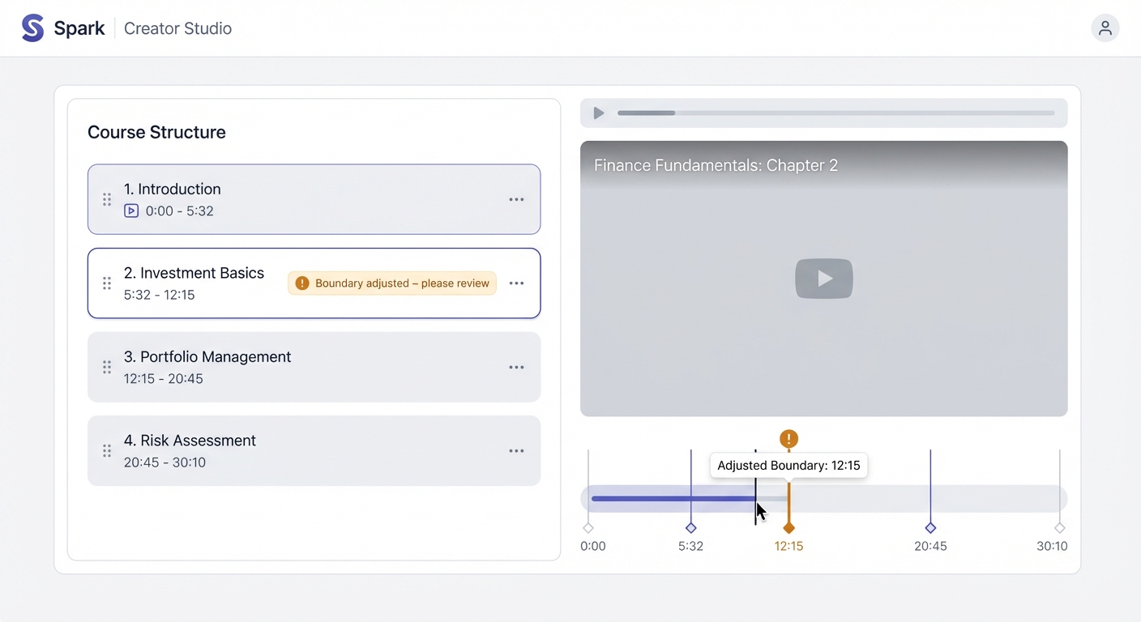Image resolution: width=1141 pixels, height=622 pixels.
Task: Click the '0:00 - 5:32' time range
Action: click(180, 211)
